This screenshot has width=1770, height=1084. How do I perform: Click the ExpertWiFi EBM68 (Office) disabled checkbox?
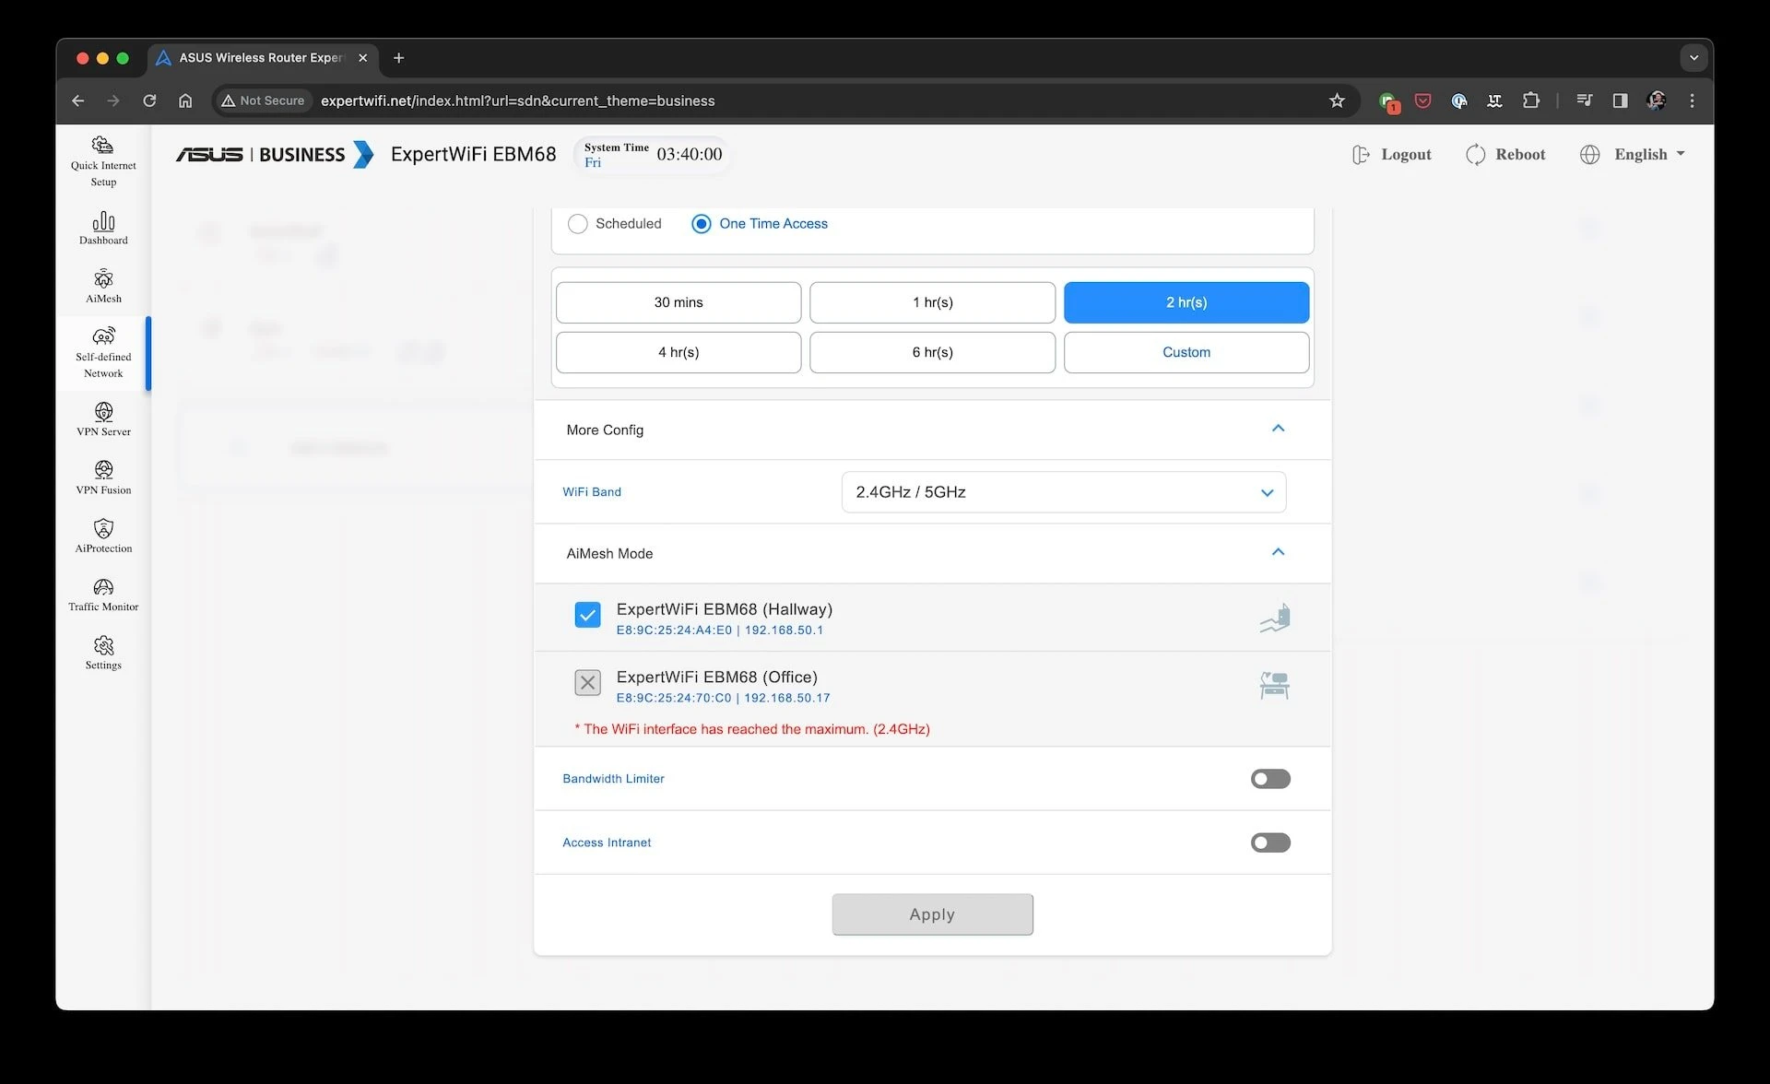coord(587,682)
